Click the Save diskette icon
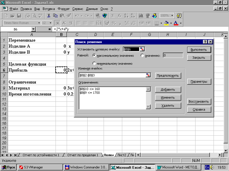The image size is (229, 171). click(x=19, y=16)
